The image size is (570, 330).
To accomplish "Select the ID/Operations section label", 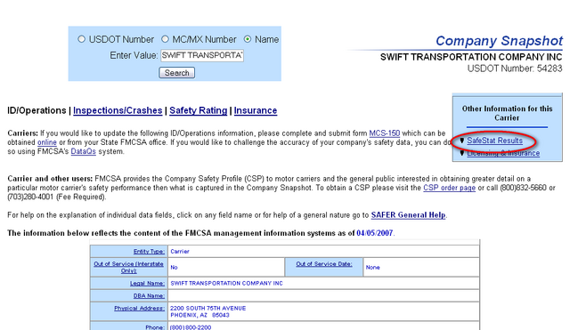I will [37, 110].
